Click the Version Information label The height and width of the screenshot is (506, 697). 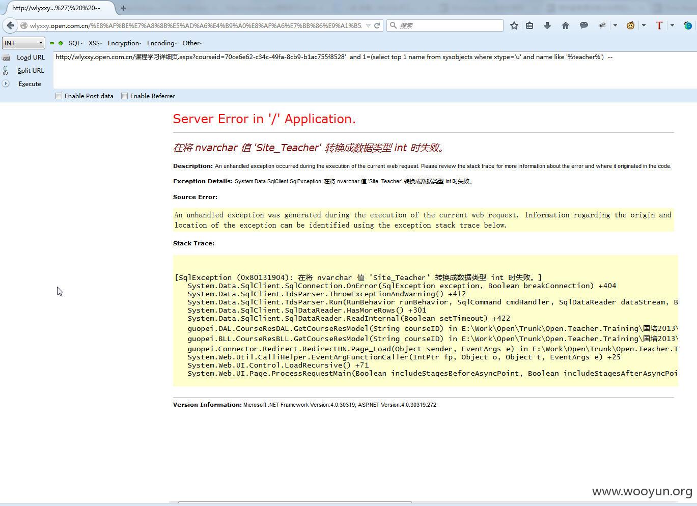[207, 405]
